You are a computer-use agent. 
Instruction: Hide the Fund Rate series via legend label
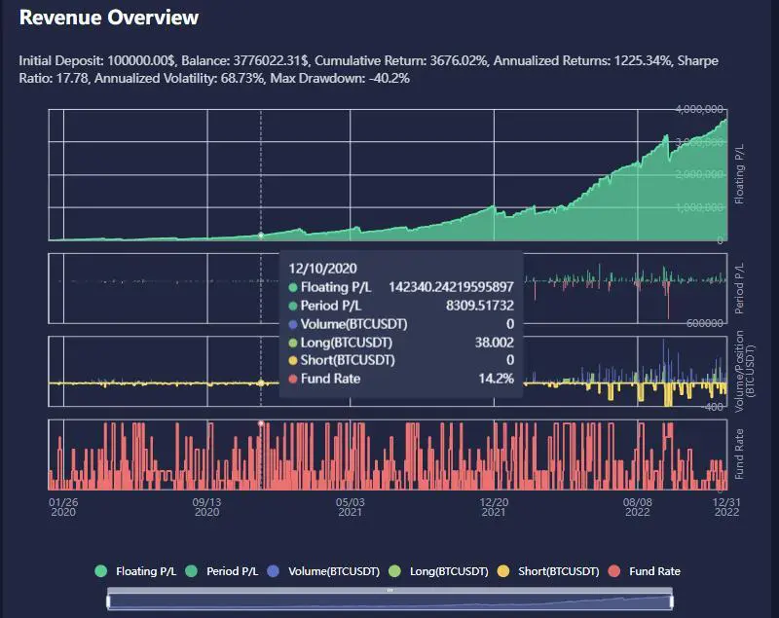point(656,571)
